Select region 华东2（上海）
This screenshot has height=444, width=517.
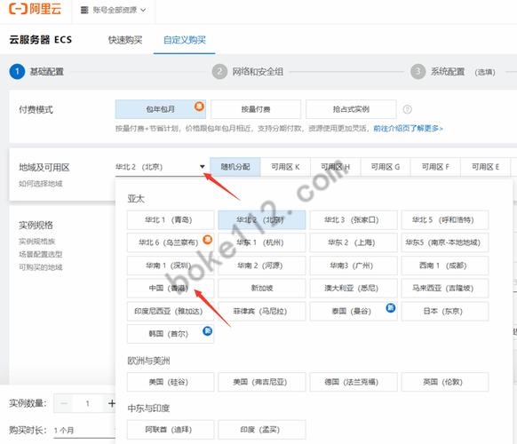[354, 242]
